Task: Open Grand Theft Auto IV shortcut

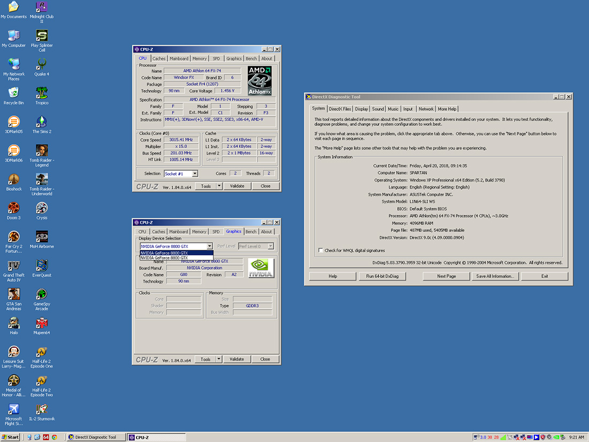Action: coord(14,271)
